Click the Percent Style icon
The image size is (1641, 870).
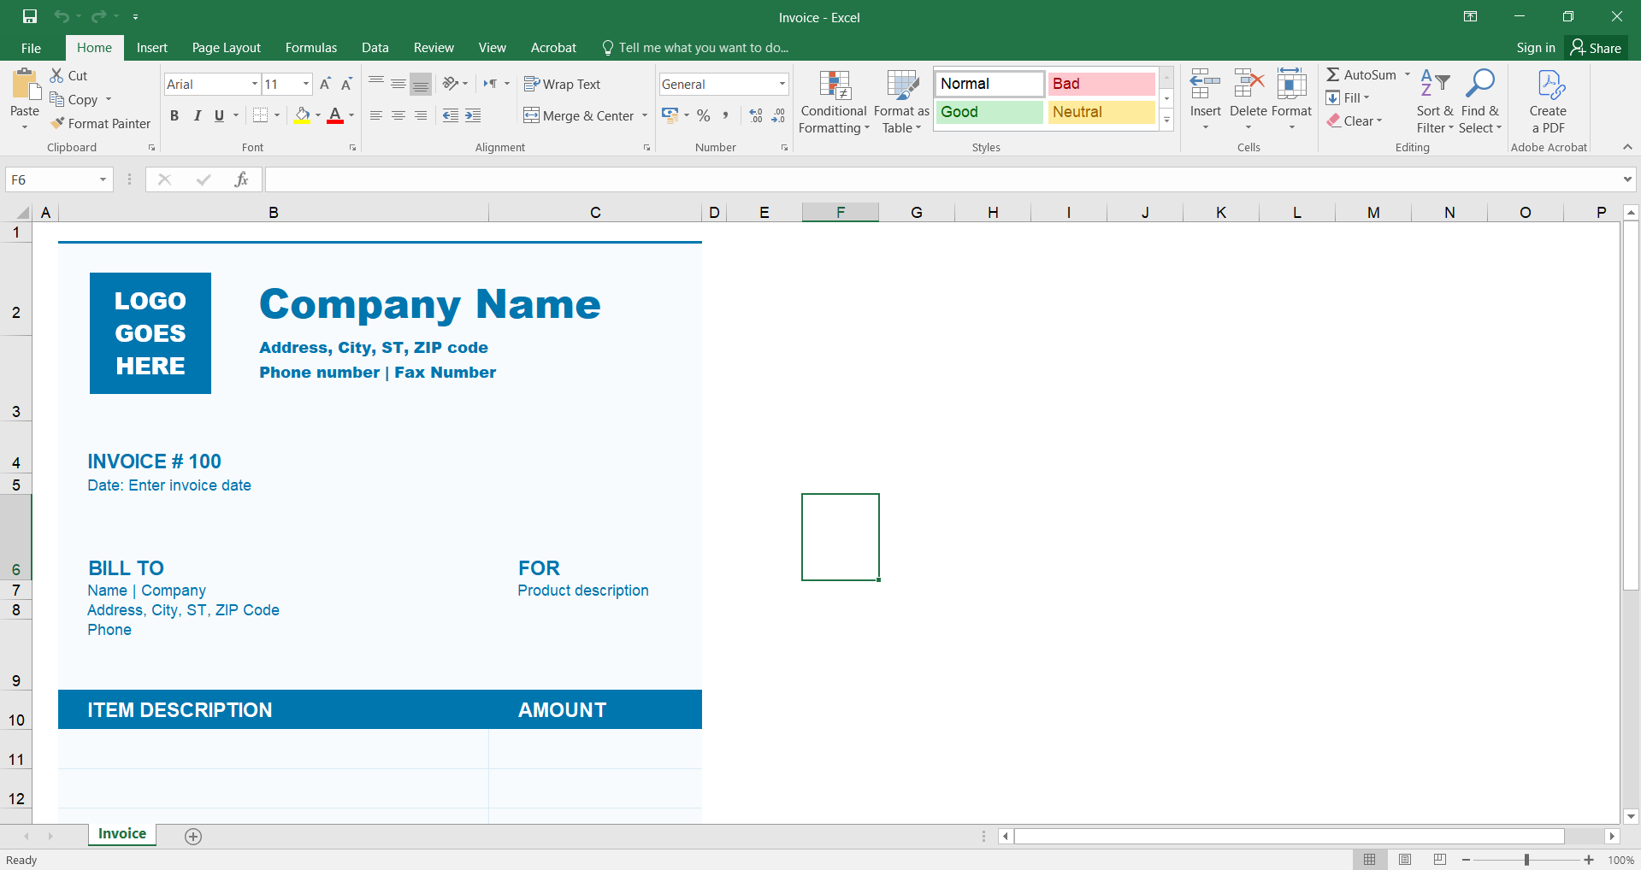tap(703, 115)
